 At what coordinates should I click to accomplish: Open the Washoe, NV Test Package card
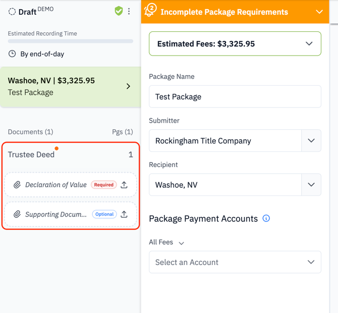71,87
